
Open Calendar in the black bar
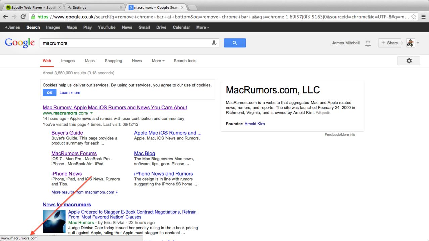pyautogui.click(x=181, y=27)
